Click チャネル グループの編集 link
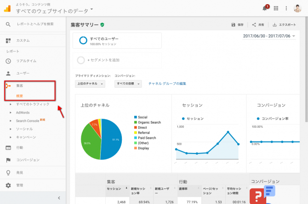Screen dimensions: 308x204 coord(167,84)
